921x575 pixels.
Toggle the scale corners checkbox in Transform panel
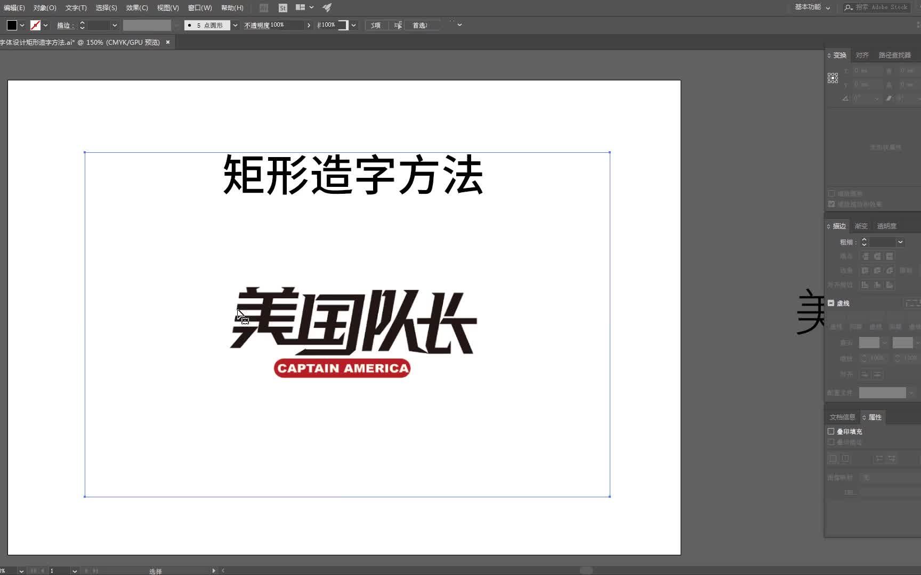(x=831, y=193)
